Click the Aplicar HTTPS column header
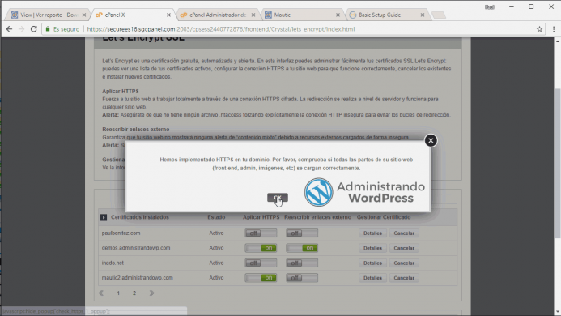 (x=261, y=217)
